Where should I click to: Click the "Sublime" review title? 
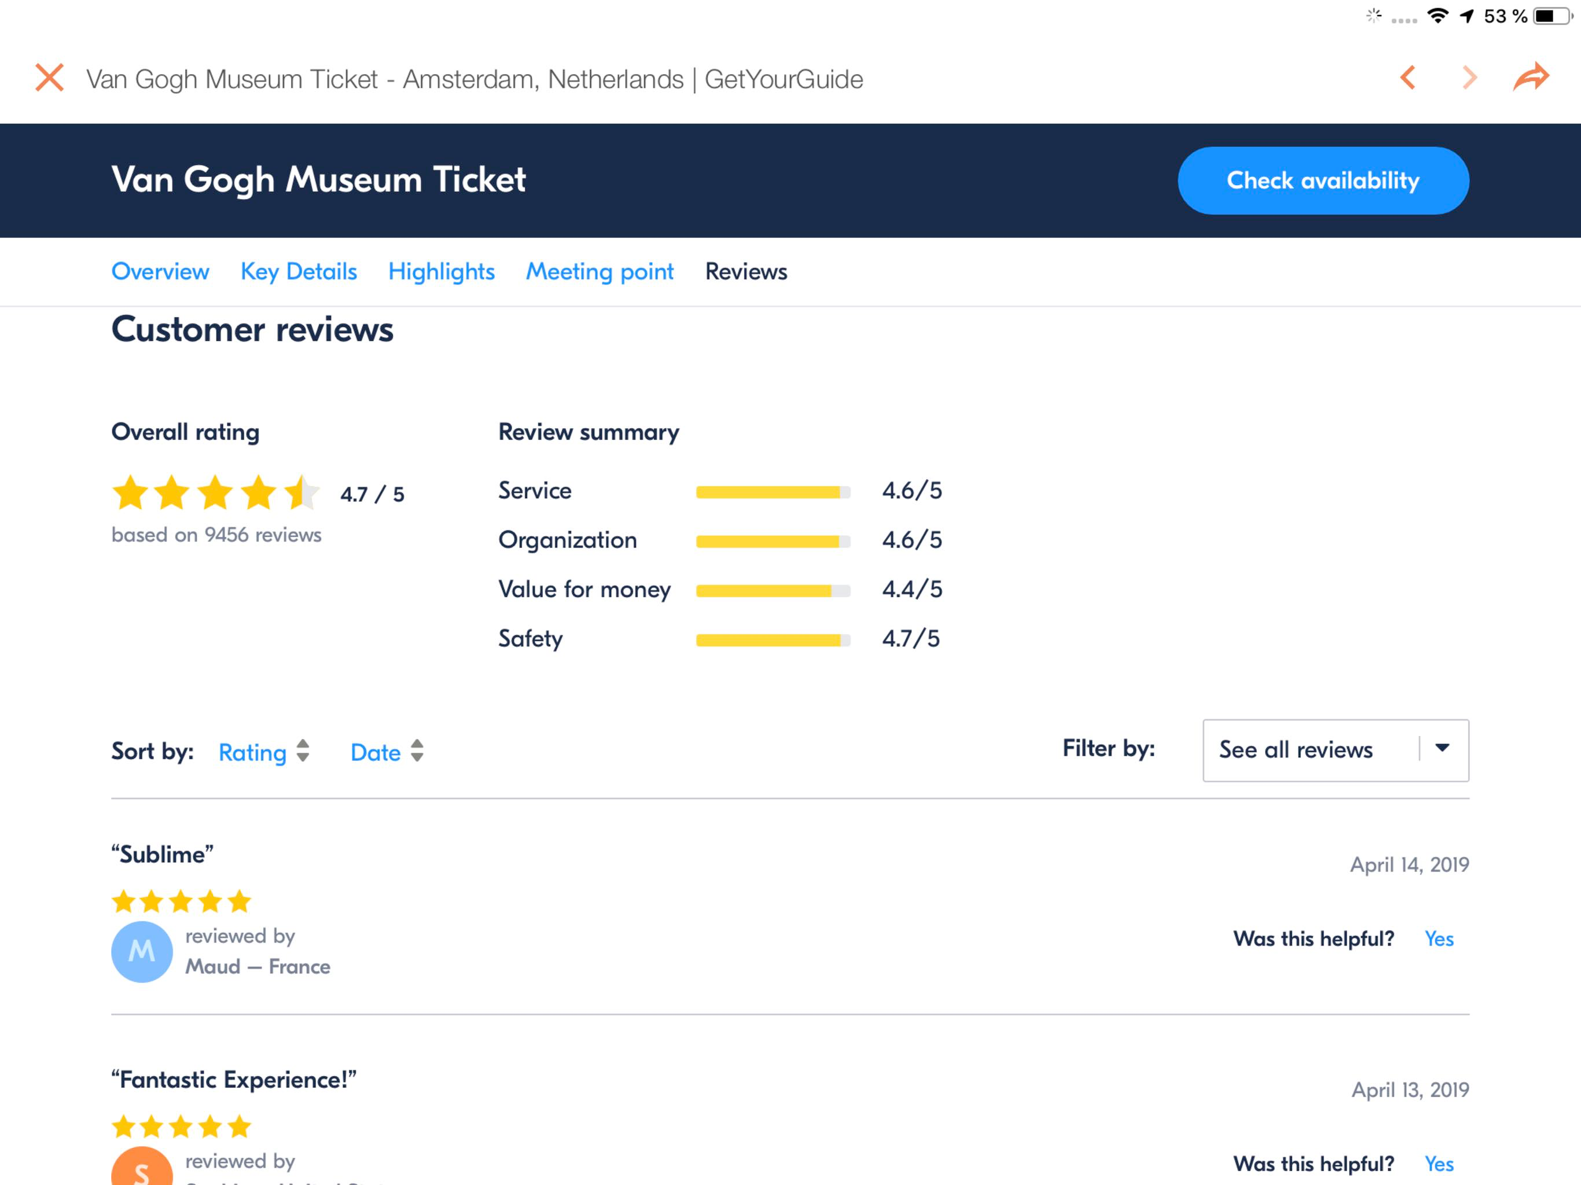(162, 854)
